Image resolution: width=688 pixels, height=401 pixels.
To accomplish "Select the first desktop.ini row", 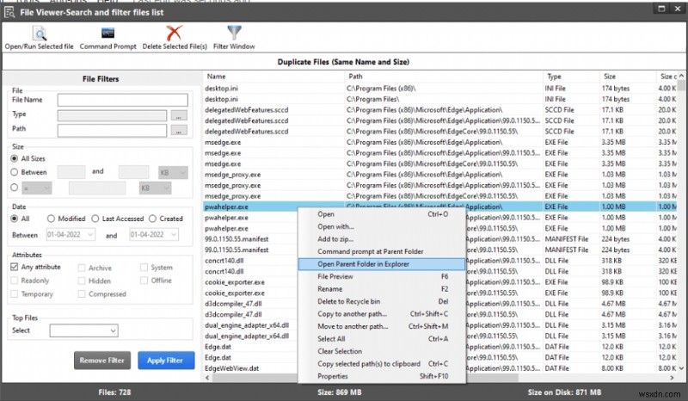I will 440,89.
